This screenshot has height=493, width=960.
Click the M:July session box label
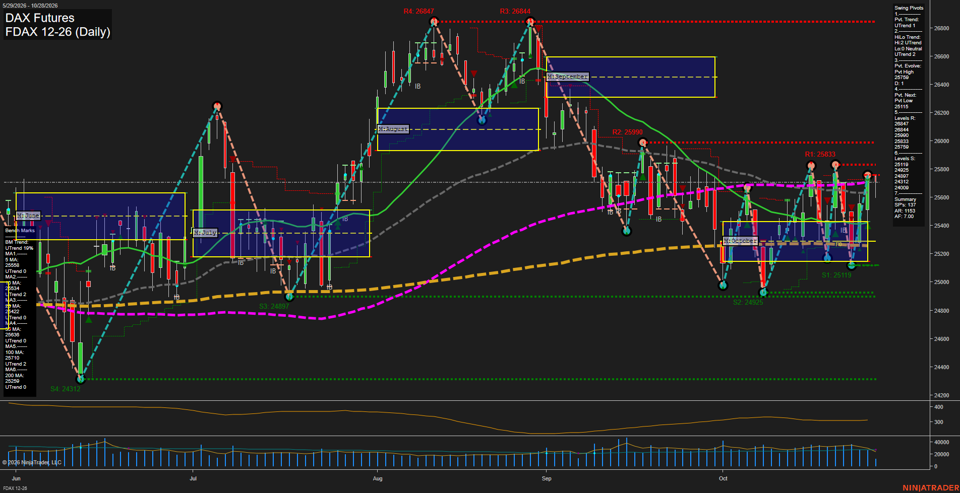pos(205,233)
